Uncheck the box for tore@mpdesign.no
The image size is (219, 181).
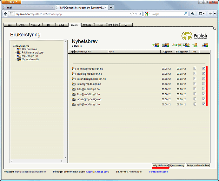pyautogui.click(x=204, y=94)
